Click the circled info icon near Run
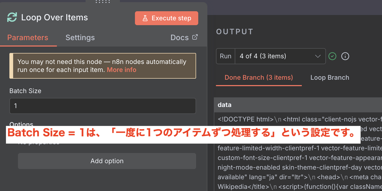The height and width of the screenshot is (191, 382). (345, 56)
